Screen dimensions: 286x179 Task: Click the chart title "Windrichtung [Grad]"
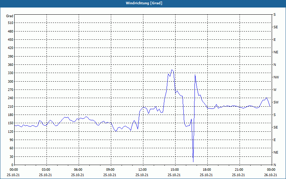pyautogui.click(x=144, y=3)
